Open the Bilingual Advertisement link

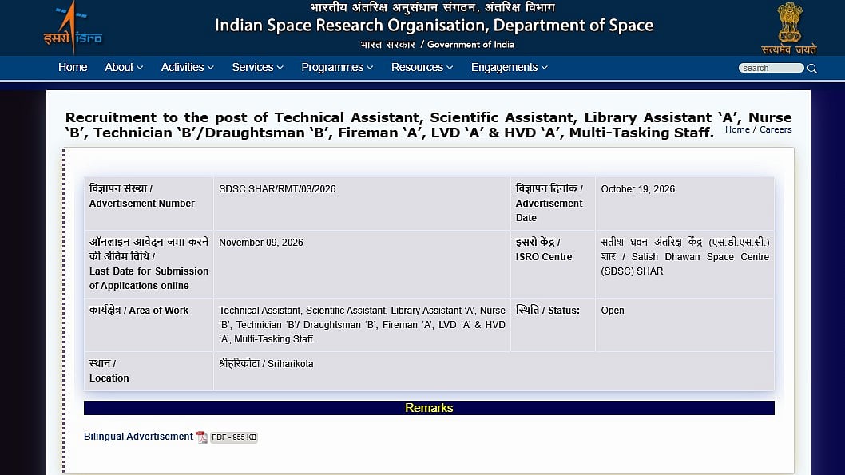pos(138,436)
